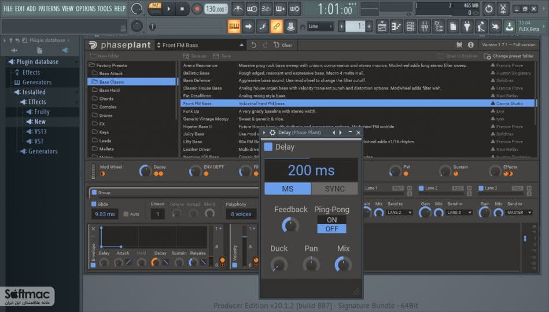Open the Delay window gear settings icon
The width and height of the screenshot is (549, 312).
[272, 132]
